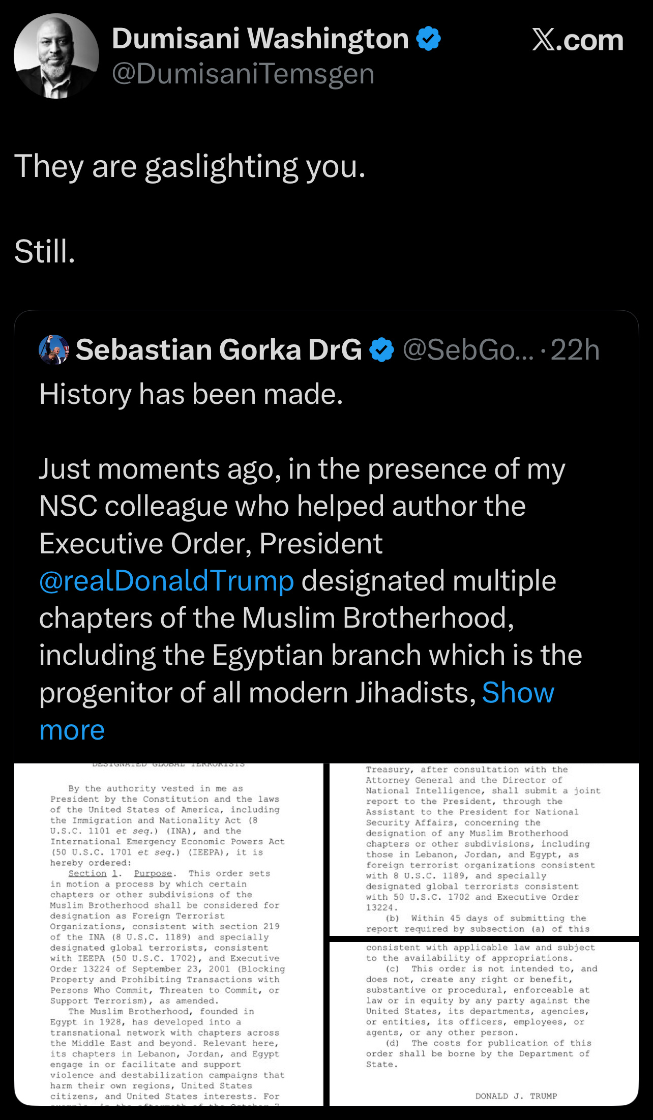Click the @DumisaniTemsgen handle
Viewport: 653px width, 1120px height.
point(243,74)
